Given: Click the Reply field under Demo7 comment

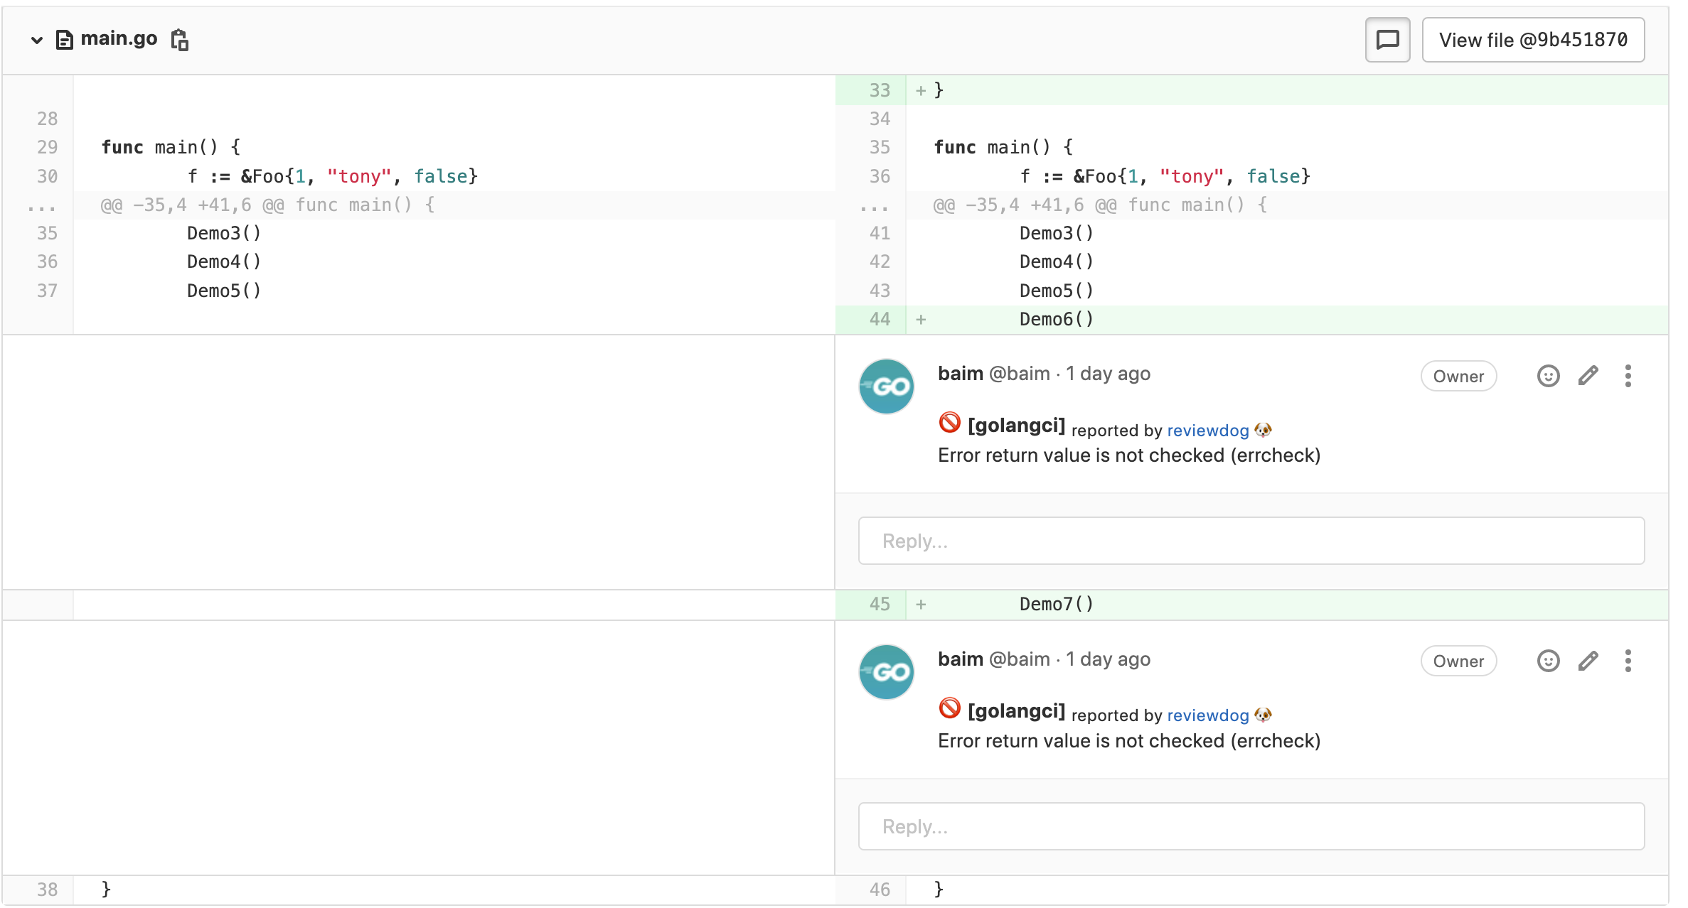Looking at the screenshot, I should point(1251,826).
